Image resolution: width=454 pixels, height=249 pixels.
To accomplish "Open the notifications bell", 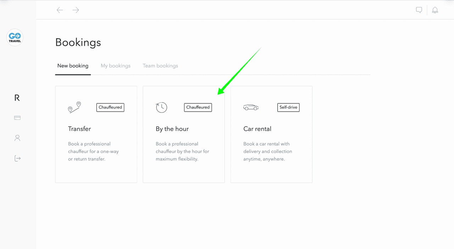I will [435, 10].
